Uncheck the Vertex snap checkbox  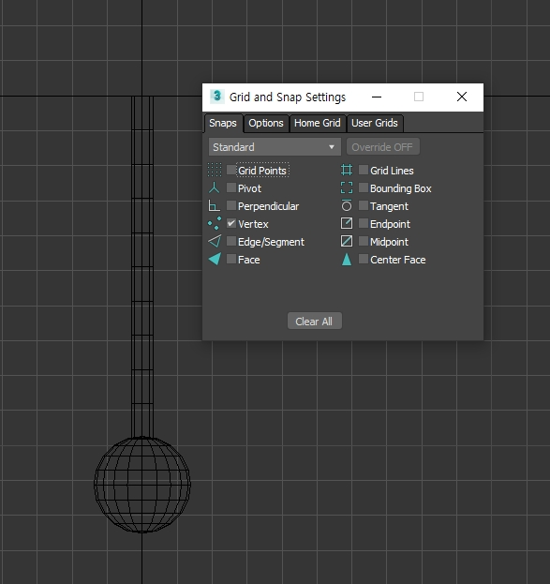pos(231,223)
